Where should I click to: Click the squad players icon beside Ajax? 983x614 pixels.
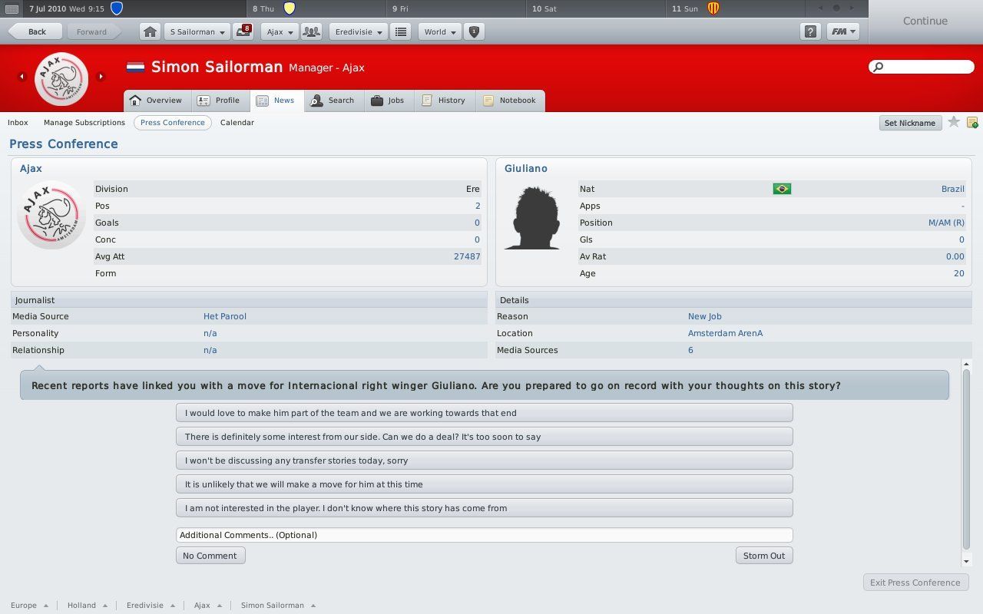click(x=311, y=32)
